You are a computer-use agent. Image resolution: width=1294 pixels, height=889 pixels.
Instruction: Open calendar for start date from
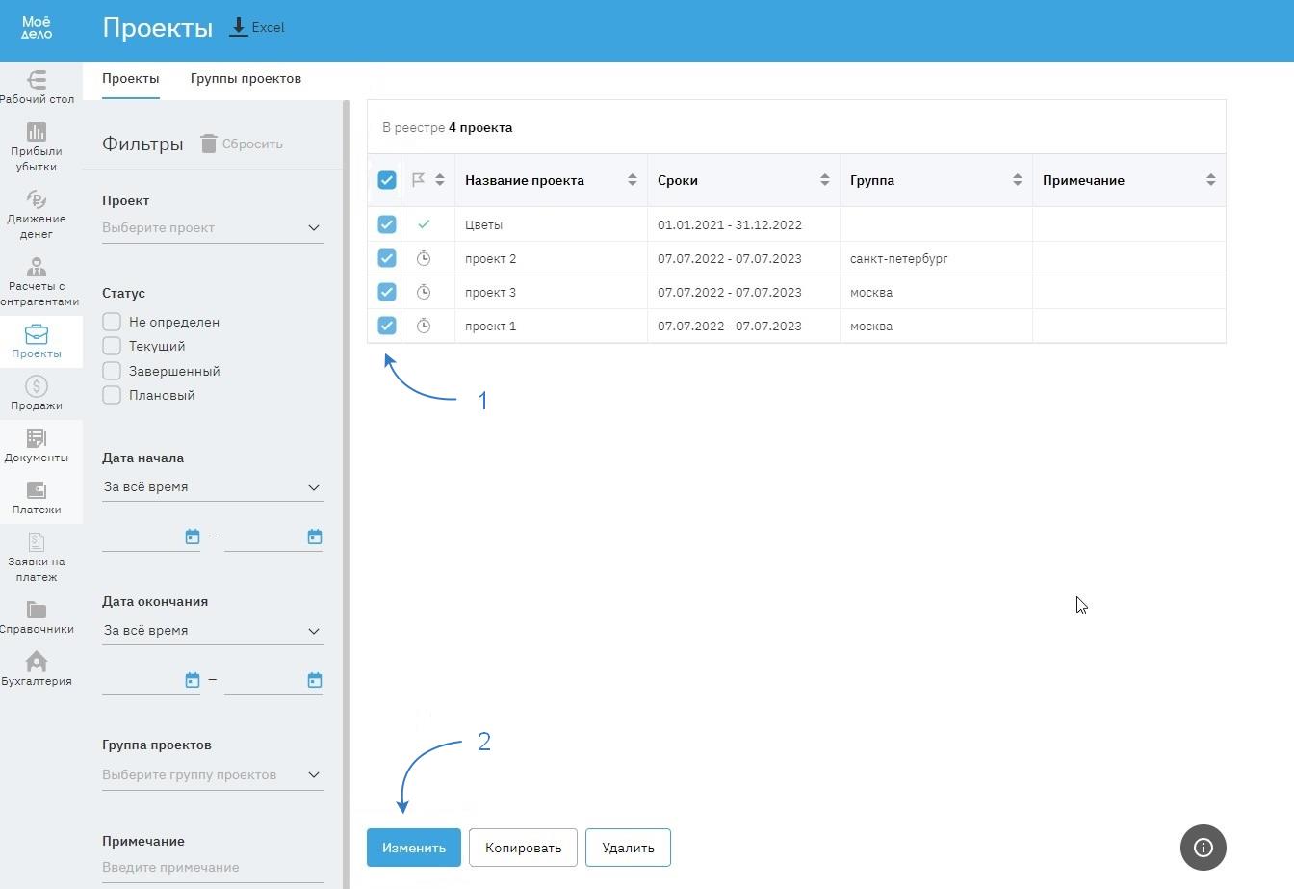tap(193, 536)
